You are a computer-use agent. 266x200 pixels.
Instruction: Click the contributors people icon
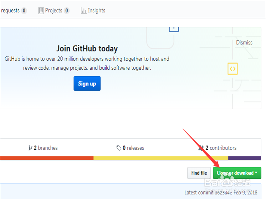coord(201,148)
